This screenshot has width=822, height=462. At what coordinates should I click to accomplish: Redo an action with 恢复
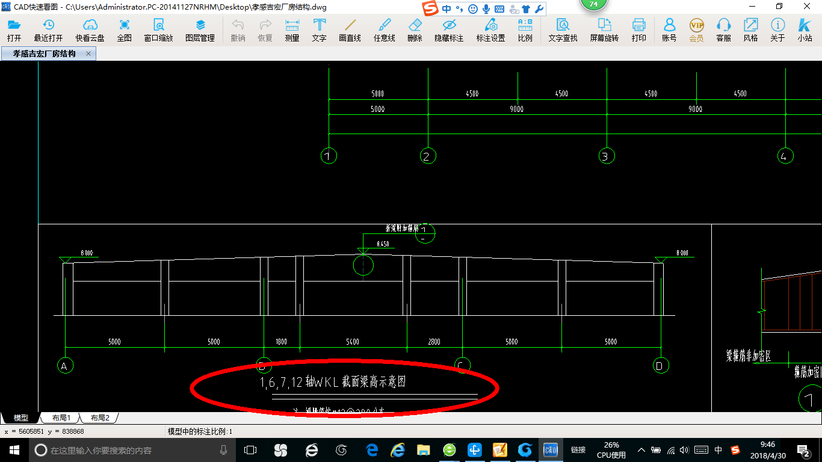coord(265,30)
